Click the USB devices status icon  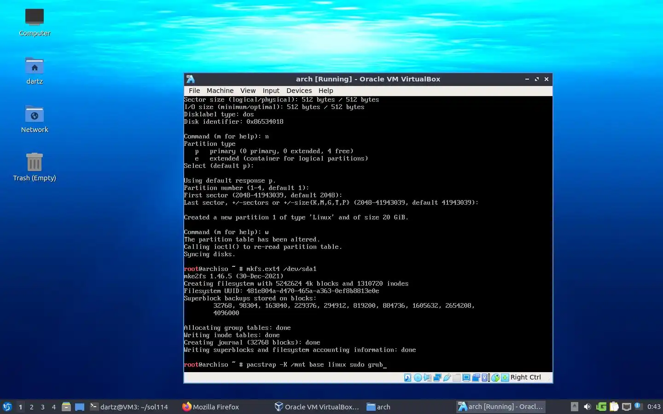[x=447, y=378]
